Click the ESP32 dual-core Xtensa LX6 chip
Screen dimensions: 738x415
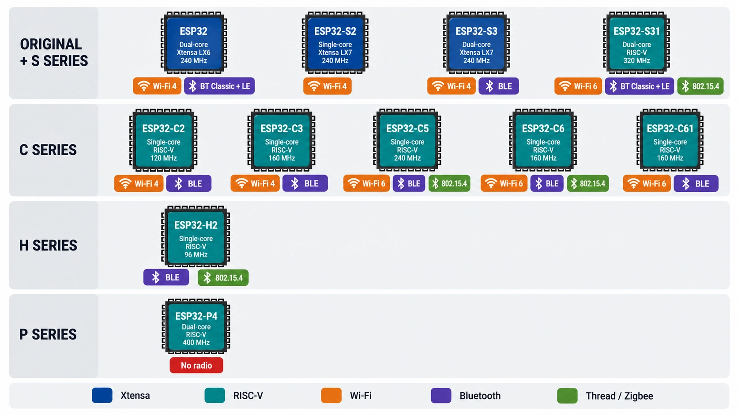(194, 43)
